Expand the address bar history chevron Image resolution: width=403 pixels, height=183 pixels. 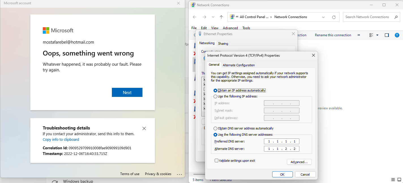click(x=323, y=17)
